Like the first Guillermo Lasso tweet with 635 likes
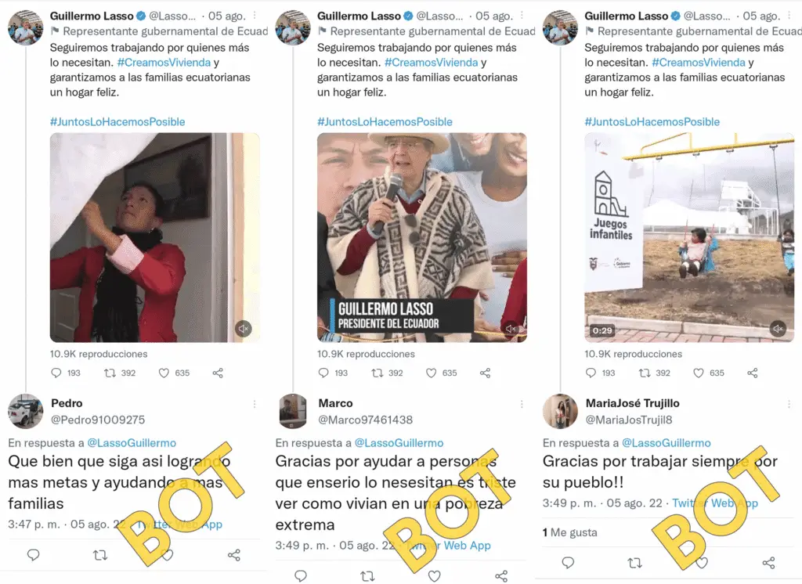802x584 pixels. pos(164,373)
